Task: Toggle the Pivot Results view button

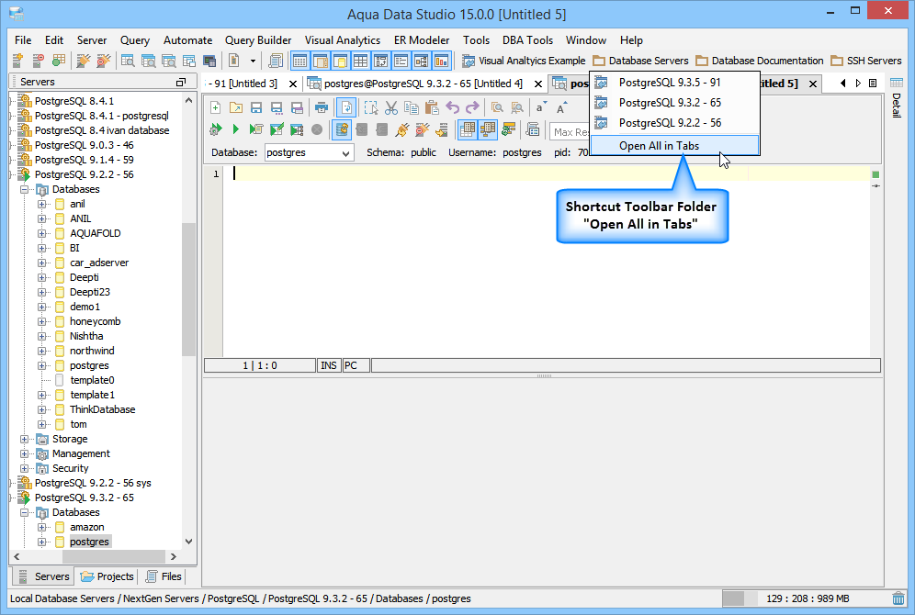Action: coord(487,129)
